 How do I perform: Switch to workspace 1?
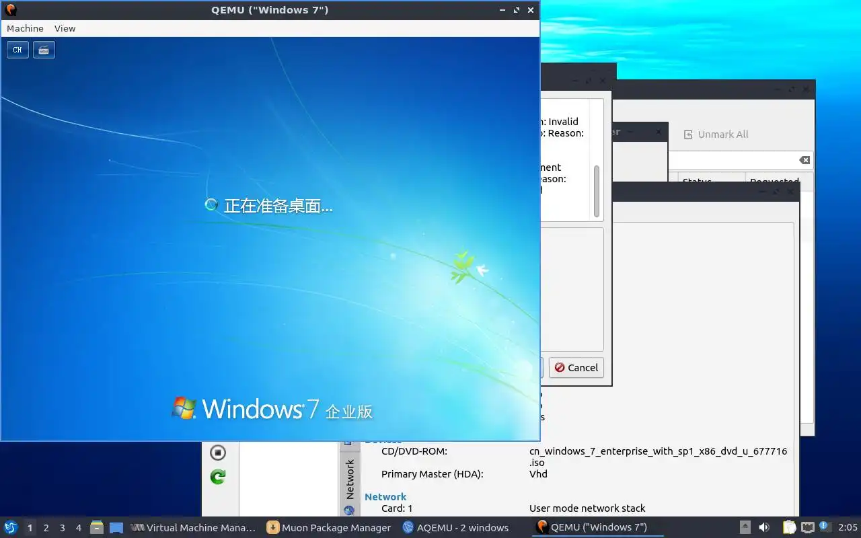pyautogui.click(x=30, y=528)
